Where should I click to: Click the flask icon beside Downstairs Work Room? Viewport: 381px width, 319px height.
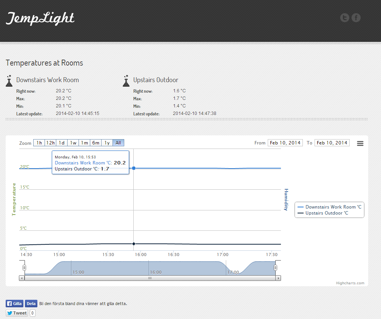(x=9, y=81)
